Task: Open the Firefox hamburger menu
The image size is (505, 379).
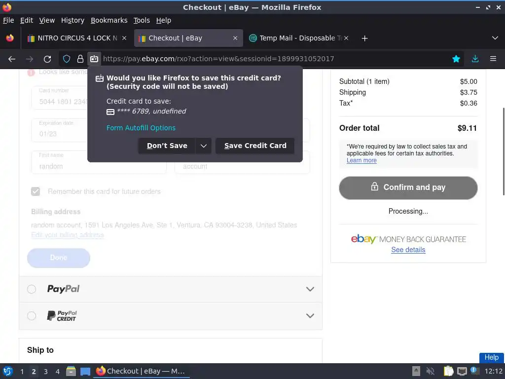Action: point(493,59)
